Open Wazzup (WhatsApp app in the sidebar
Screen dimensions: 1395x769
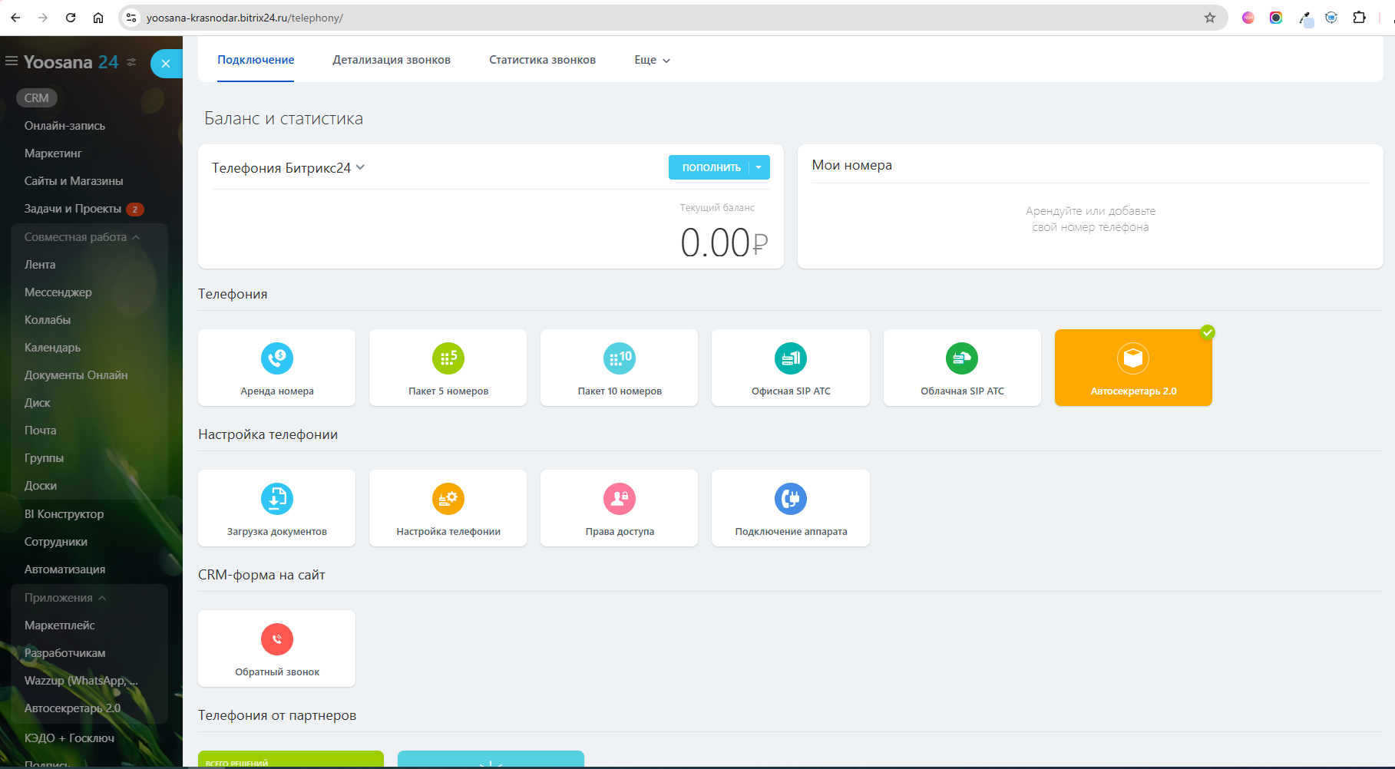pos(81,681)
